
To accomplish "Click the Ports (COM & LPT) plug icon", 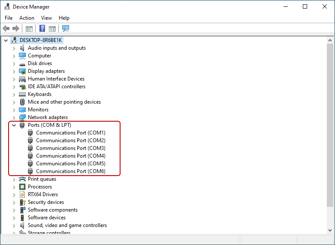I will [x=22, y=125].
